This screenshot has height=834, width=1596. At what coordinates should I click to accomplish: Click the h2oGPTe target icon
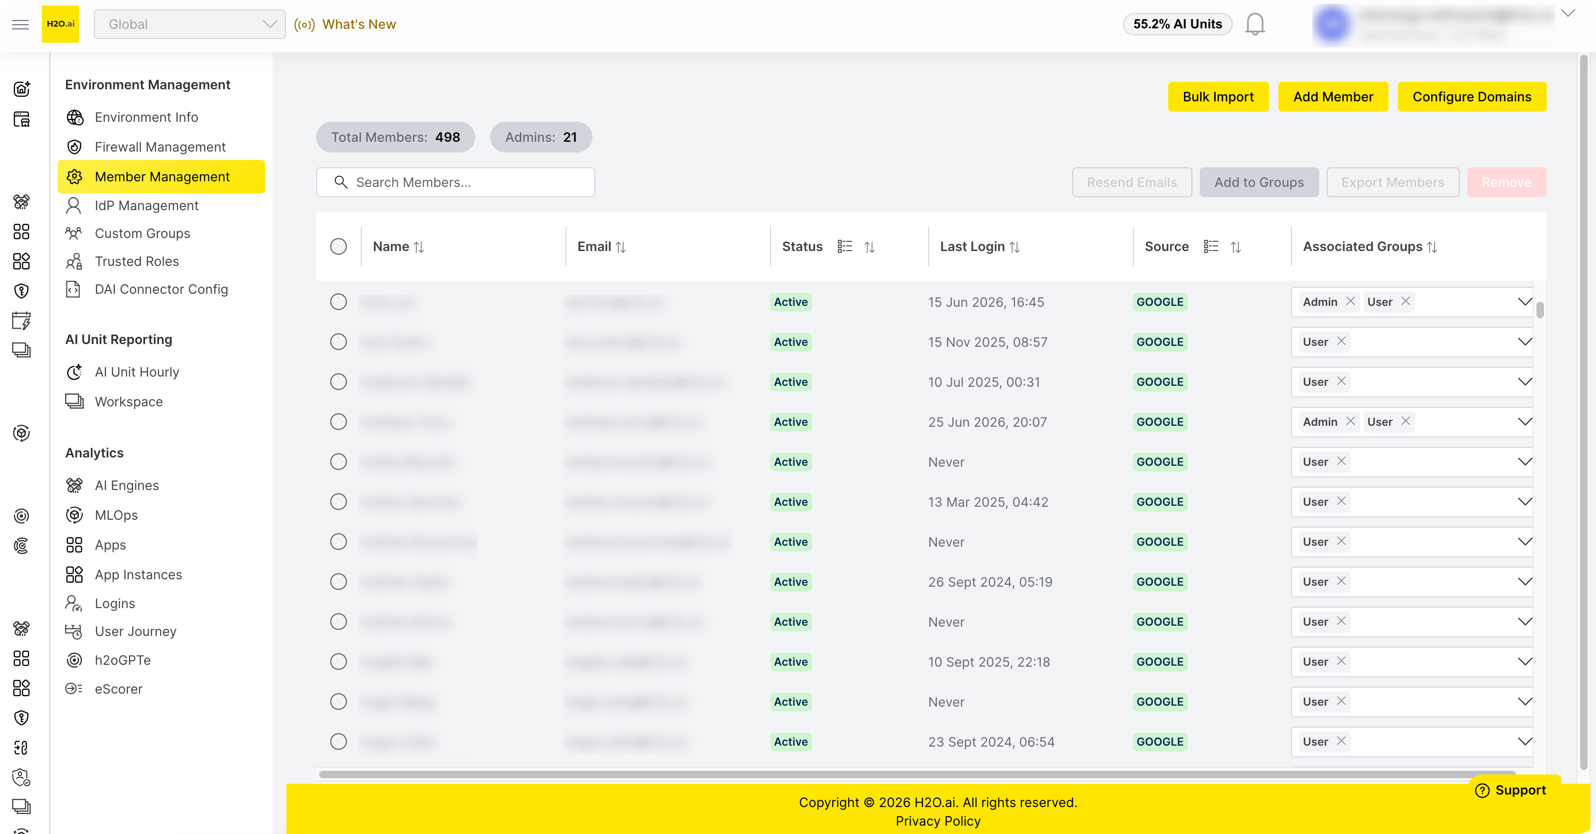[x=74, y=660]
